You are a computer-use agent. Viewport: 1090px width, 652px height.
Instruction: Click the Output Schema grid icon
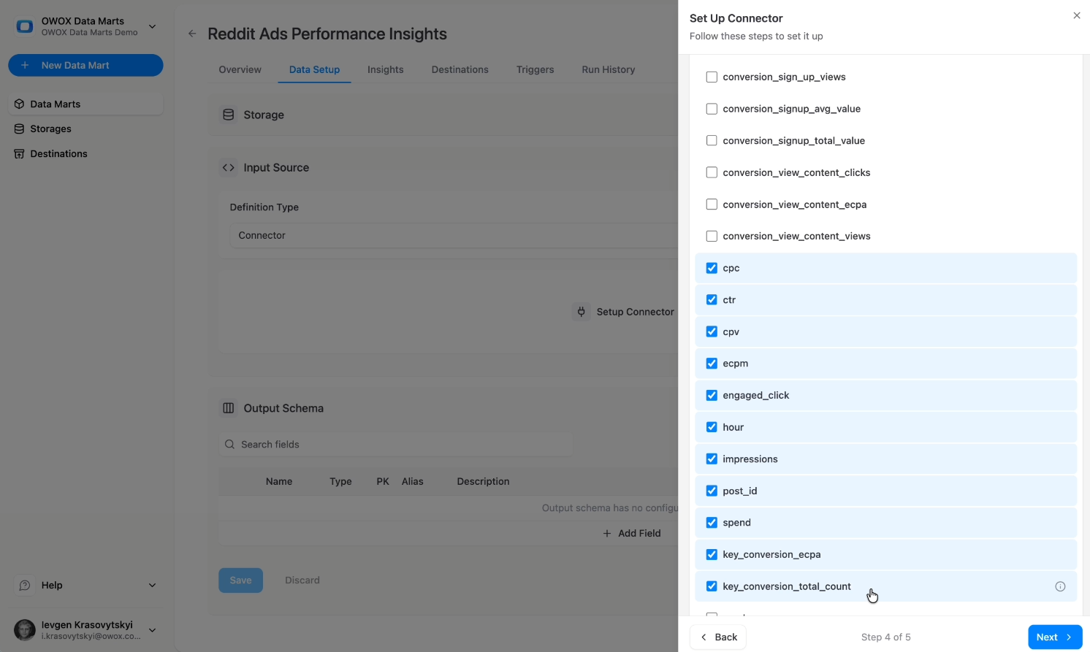pyautogui.click(x=228, y=408)
